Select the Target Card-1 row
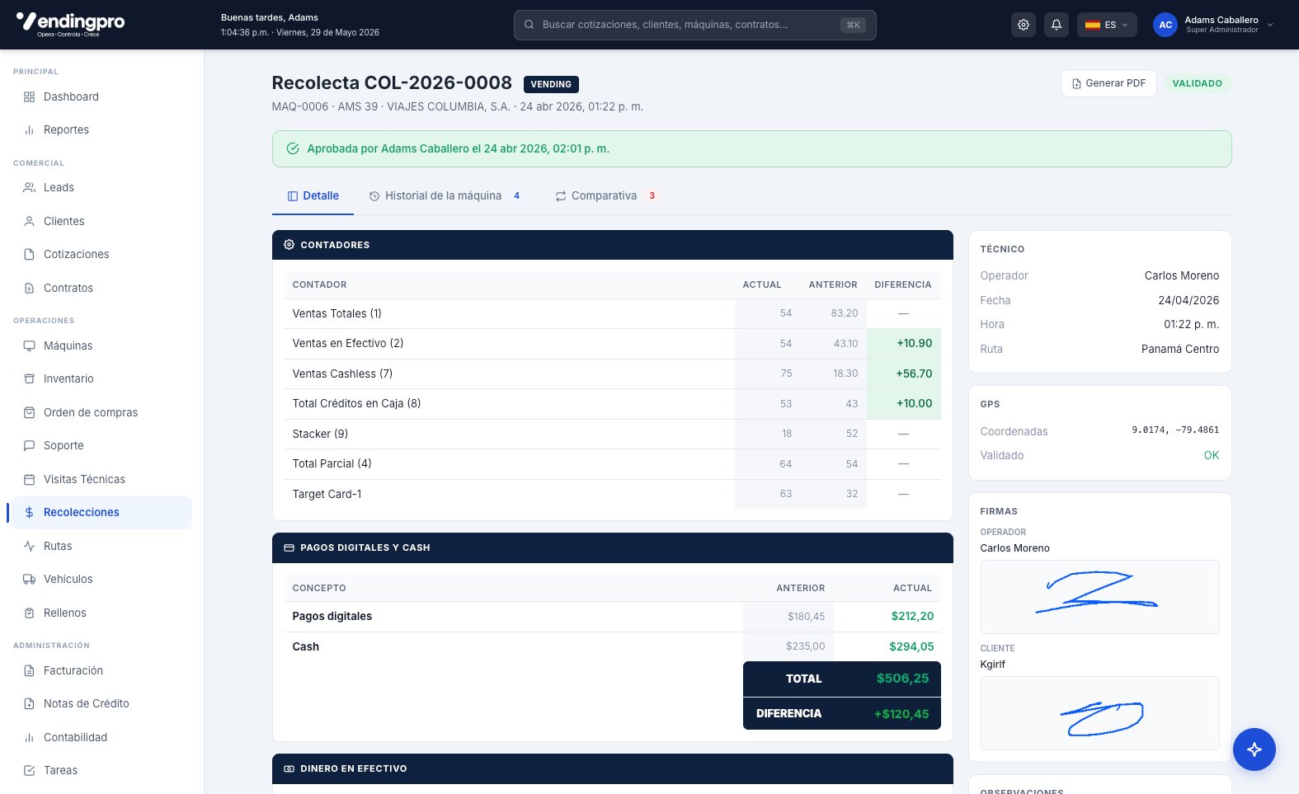 tap(612, 494)
